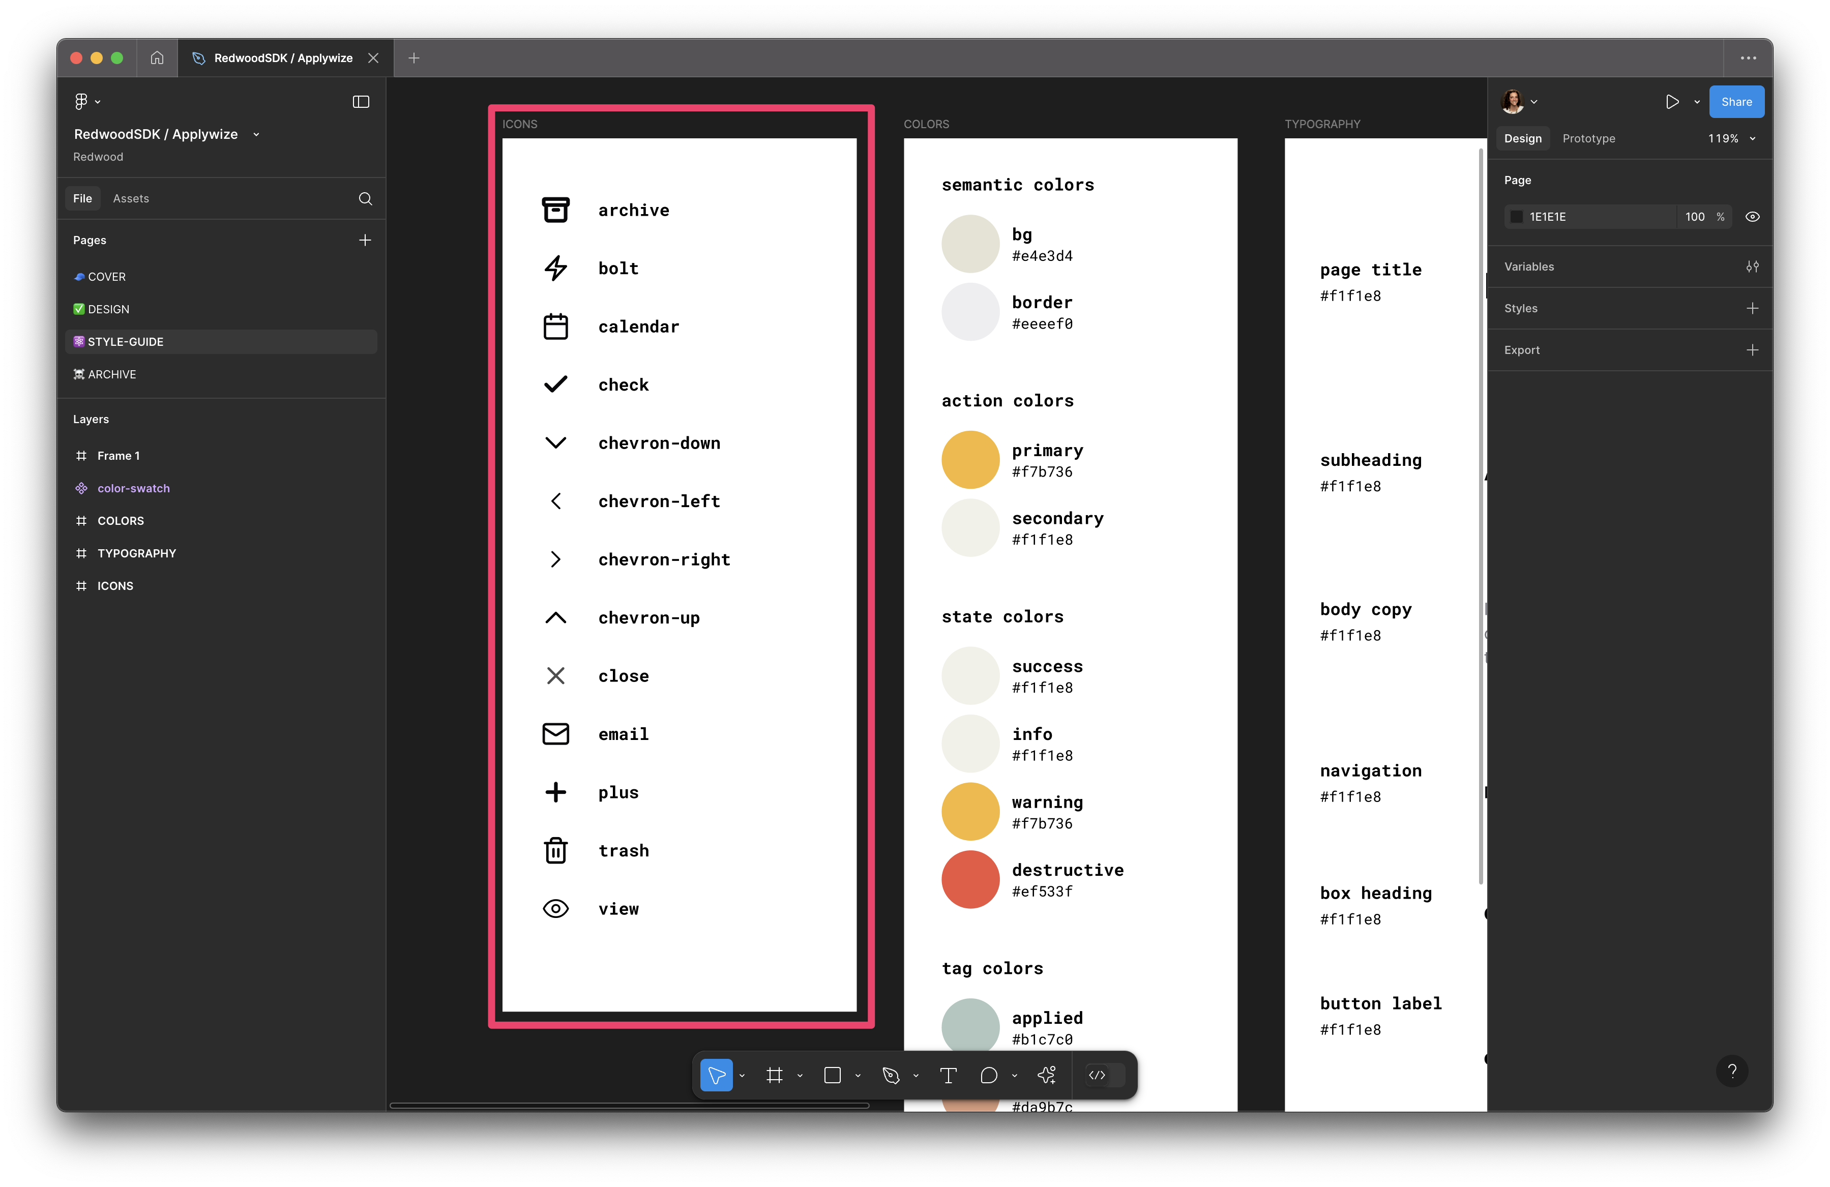Toggle Dev Mode in the toolbar
This screenshot has width=1830, height=1187.
[1097, 1075]
